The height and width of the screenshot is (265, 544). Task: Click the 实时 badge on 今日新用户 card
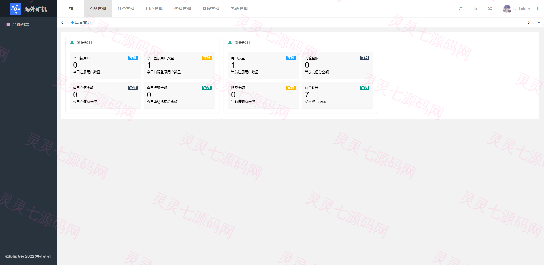tap(133, 58)
